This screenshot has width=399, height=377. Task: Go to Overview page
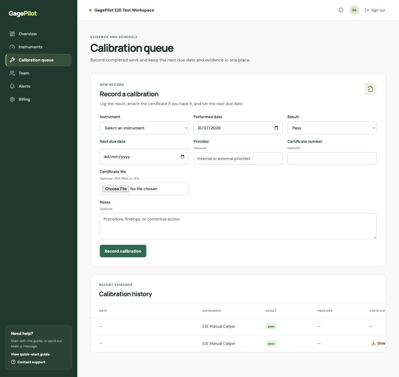pos(39,34)
